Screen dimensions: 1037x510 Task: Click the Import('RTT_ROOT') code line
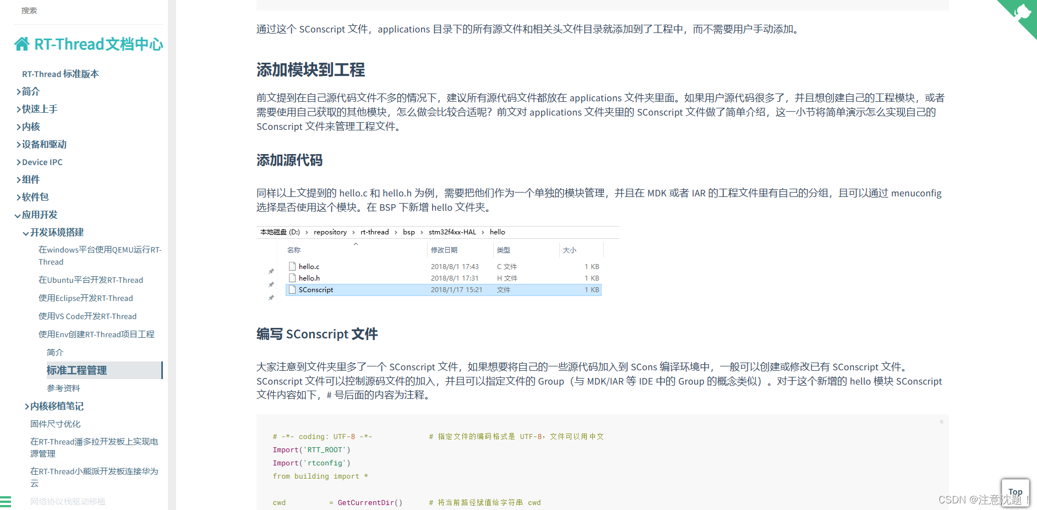coord(312,449)
